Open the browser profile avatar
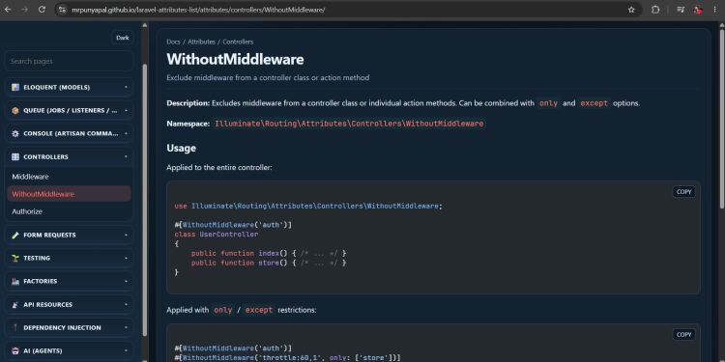The height and width of the screenshot is (362, 725). click(x=698, y=10)
